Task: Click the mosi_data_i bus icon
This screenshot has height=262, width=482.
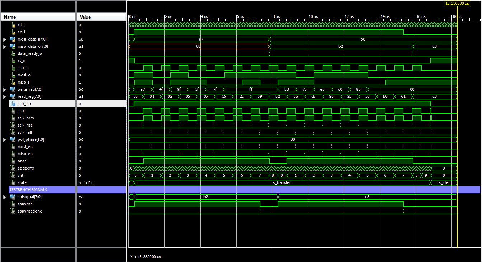Action: [13, 39]
